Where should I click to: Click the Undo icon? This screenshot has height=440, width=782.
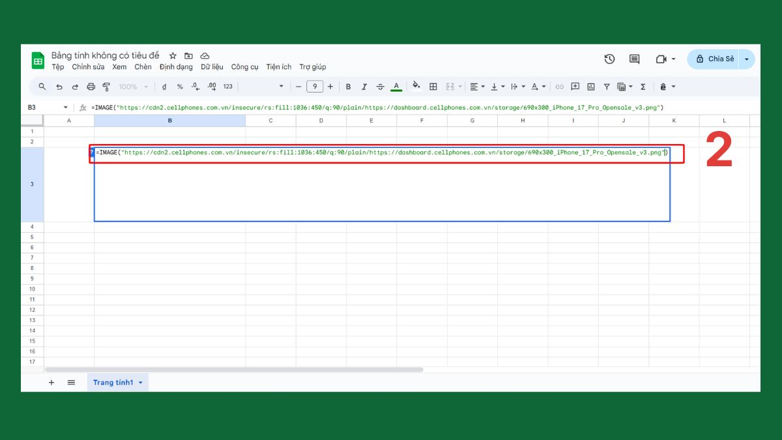pyautogui.click(x=59, y=86)
